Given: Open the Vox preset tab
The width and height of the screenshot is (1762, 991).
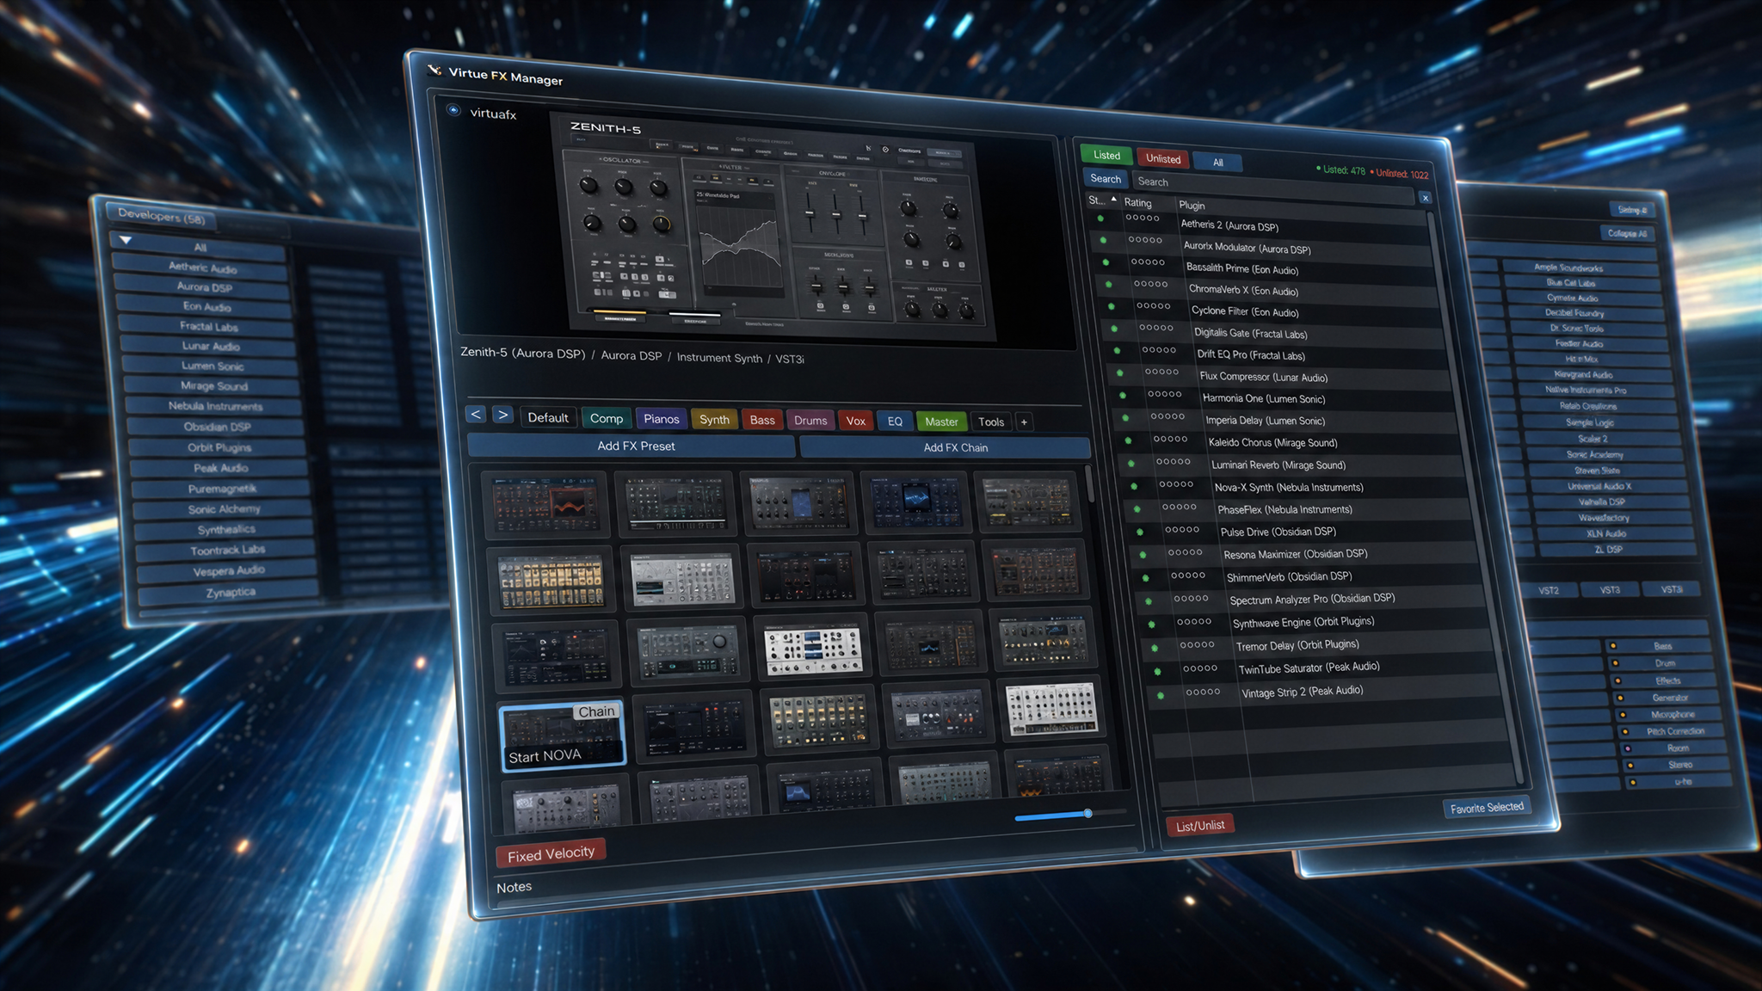Looking at the screenshot, I should (856, 421).
